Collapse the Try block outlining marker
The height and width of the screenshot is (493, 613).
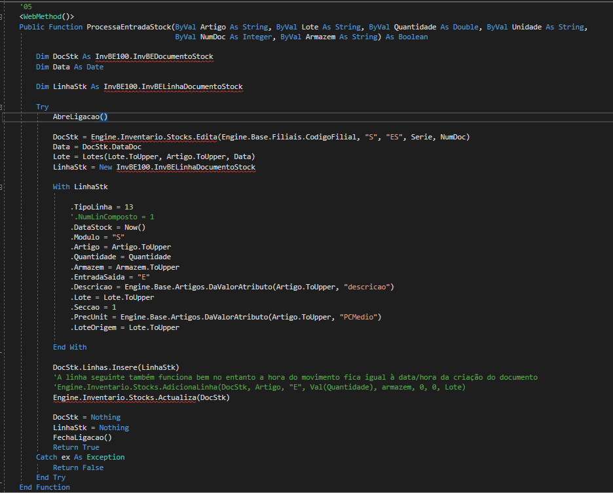3,107
